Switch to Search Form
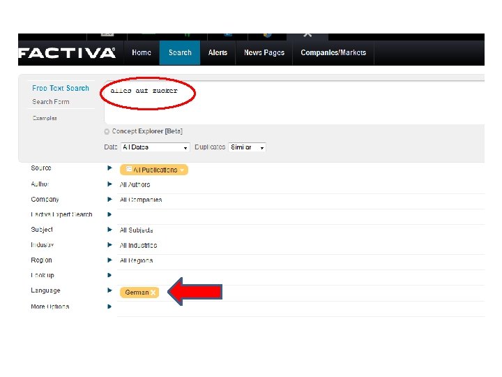502x377 pixels. point(51,102)
